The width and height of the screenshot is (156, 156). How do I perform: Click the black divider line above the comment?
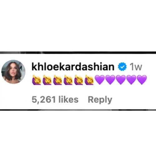point(78,53)
